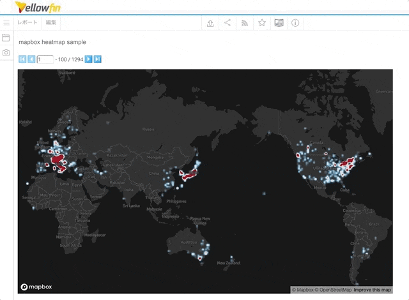
Task: Click the South Africa label on map
Action: pos(71,245)
